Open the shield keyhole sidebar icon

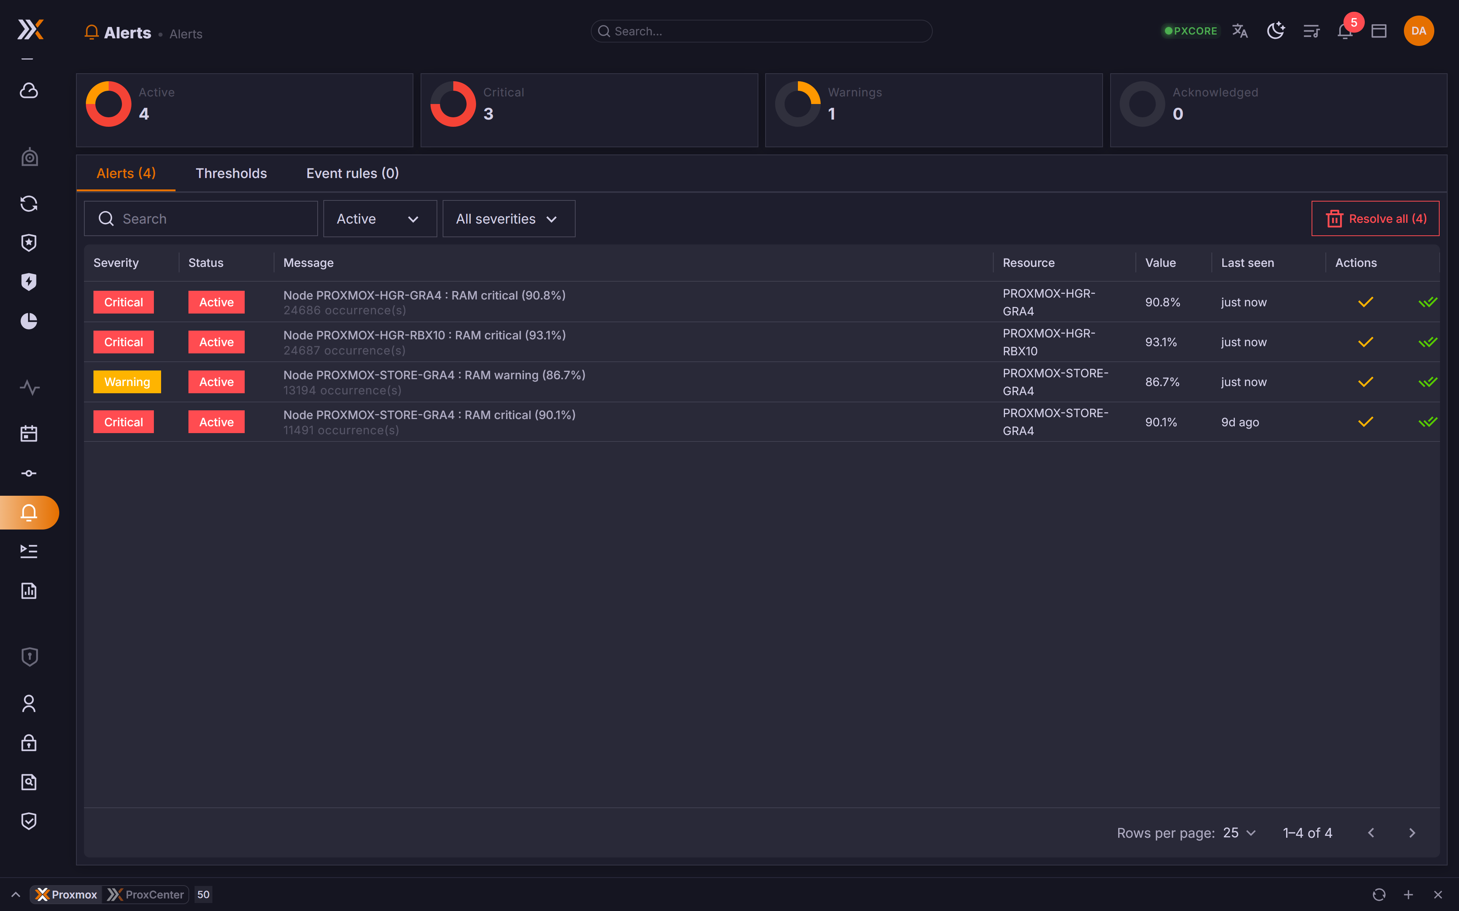(29, 657)
